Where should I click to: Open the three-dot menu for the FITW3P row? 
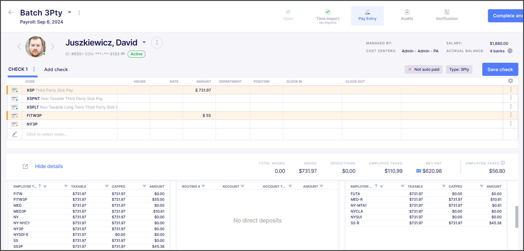pos(510,115)
